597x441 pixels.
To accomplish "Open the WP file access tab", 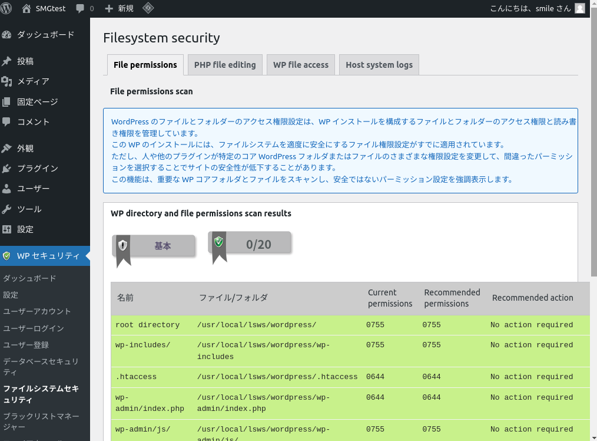I will click(301, 65).
